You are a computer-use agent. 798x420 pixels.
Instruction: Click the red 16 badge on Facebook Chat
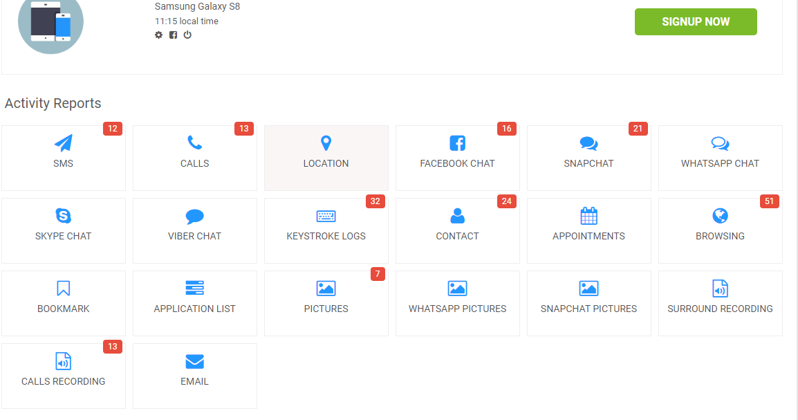506,129
